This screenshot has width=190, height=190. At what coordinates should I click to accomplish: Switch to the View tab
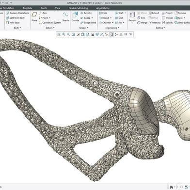coord(58,8)
